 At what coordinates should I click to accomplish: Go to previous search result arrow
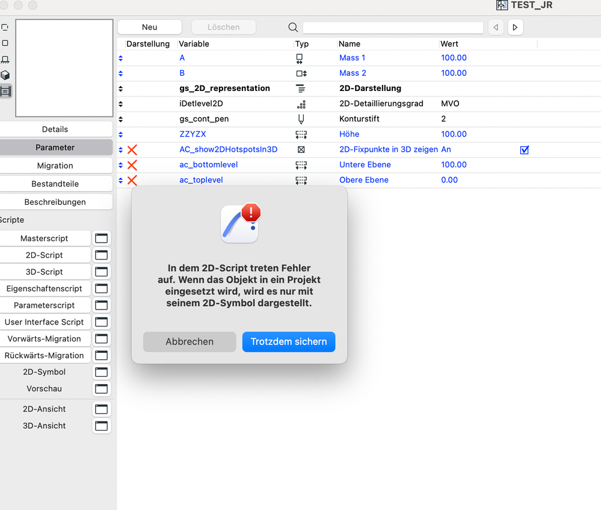click(x=496, y=27)
